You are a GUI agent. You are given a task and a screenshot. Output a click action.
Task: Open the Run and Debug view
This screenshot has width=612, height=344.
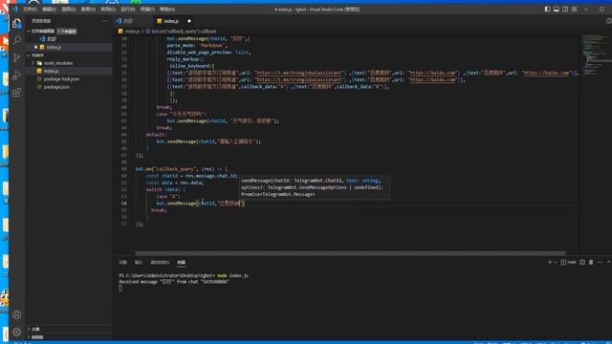tap(17, 75)
